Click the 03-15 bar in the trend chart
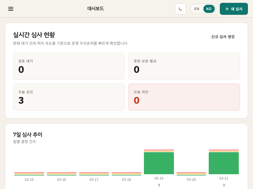253x189 pixels. click(x=29, y=173)
